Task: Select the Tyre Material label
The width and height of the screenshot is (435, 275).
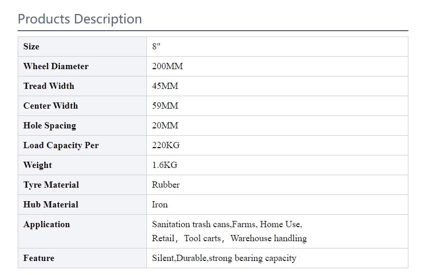Action: [51, 185]
